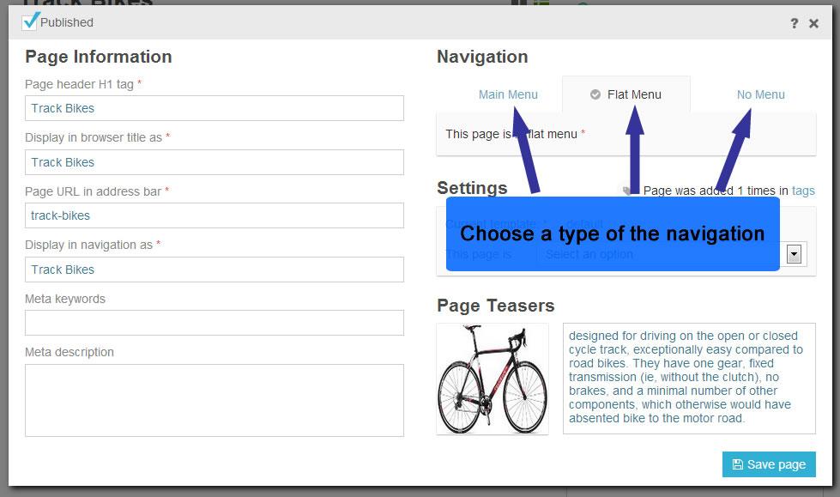Click the Display in navigation as field
This screenshot has height=497, width=840.
pyautogui.click(x=215, y=270)
